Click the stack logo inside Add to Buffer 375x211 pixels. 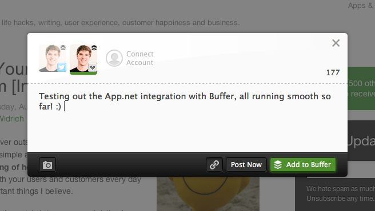(278, 165)
